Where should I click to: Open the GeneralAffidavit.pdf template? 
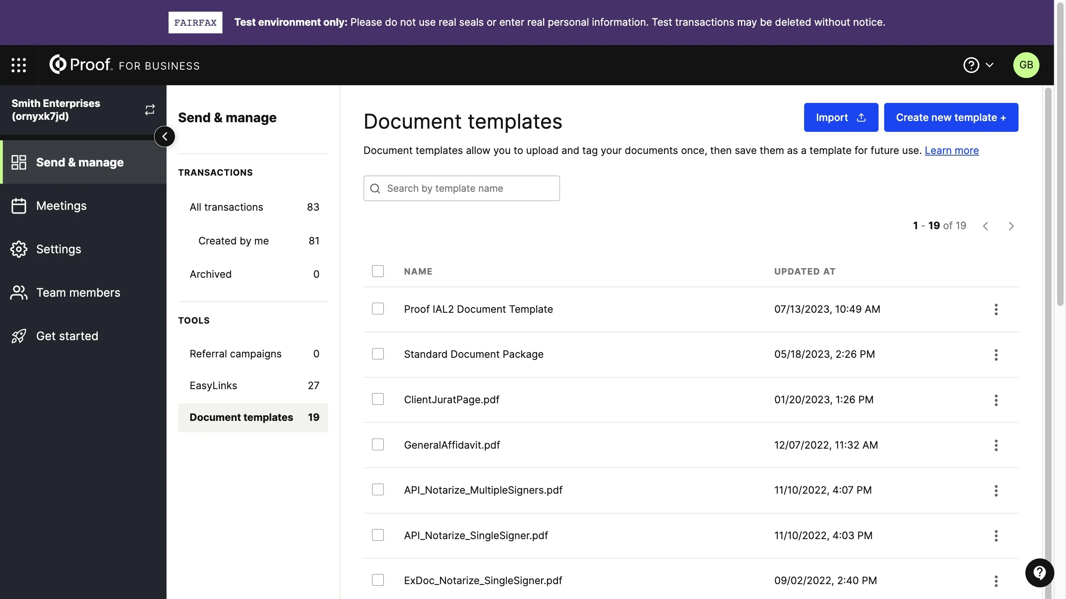pos(452,445)
